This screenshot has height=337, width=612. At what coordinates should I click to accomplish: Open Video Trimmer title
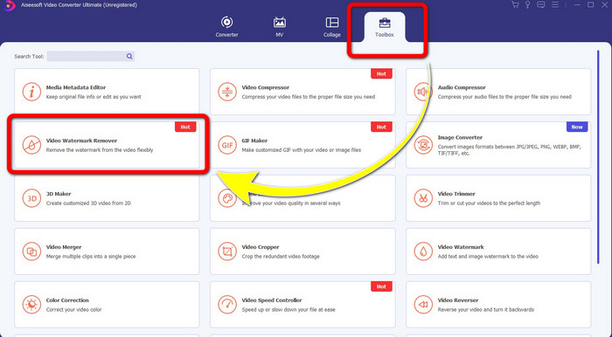456,194
